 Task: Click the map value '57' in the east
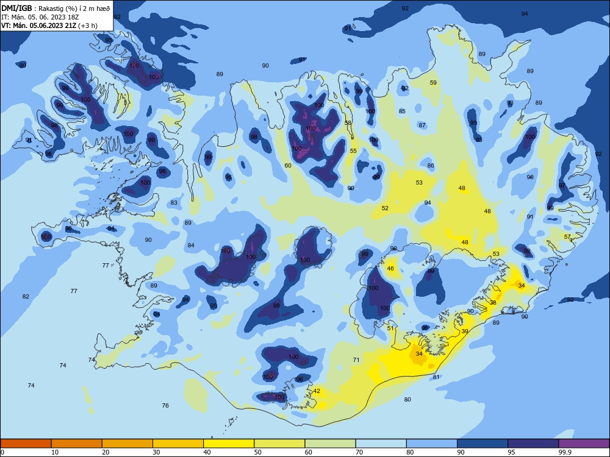point(567,236)
